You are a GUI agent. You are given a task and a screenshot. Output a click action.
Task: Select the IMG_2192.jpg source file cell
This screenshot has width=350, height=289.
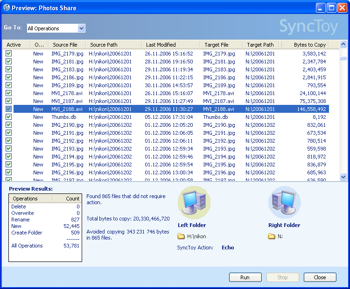[x=67, y=141]
